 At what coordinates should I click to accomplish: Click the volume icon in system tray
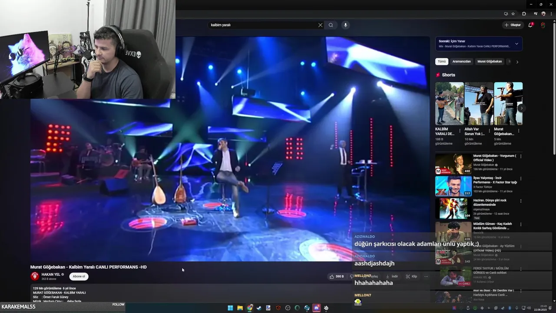click(x=529, y=308)
